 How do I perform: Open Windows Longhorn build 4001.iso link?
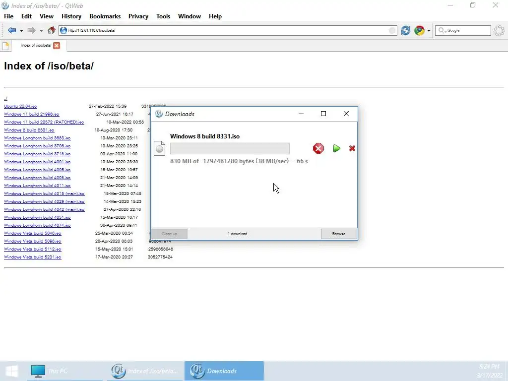37,162
